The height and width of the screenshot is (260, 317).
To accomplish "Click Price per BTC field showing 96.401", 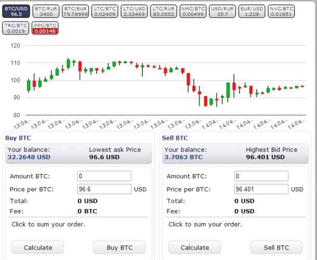I will (261, 189).
